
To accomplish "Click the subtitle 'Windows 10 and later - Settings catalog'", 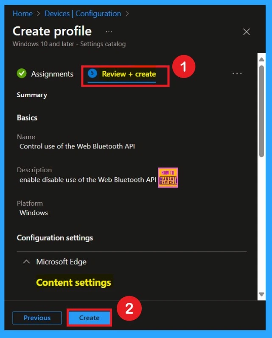I will pos(69,44).
